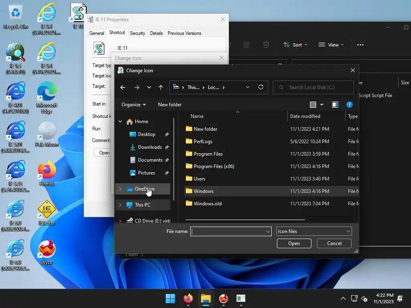Refresh the Local Disk folder listing
The width and height of the screenshot is (411, 308).
(261, 87)
